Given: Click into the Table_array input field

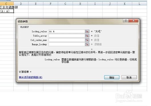Looking at the screenshot, I should click(x=67, y=36).
